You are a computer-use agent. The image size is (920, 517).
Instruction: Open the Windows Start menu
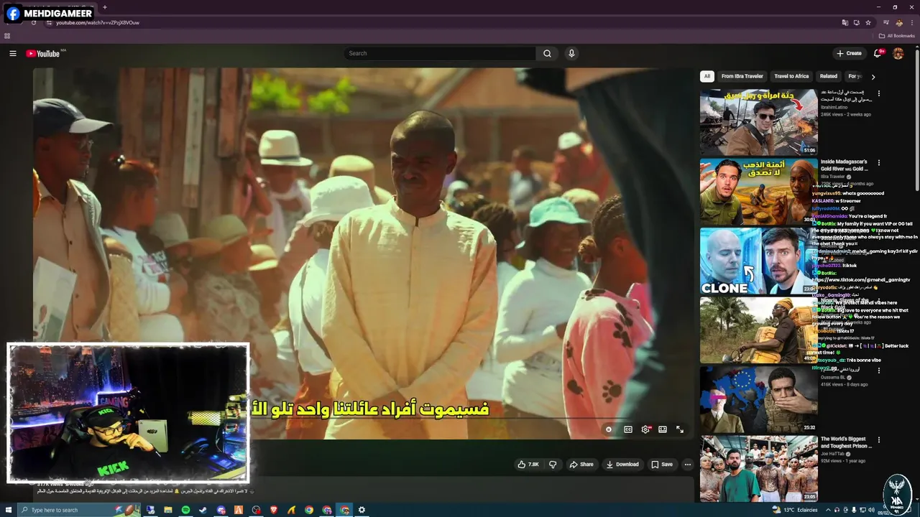coord(7,510)
